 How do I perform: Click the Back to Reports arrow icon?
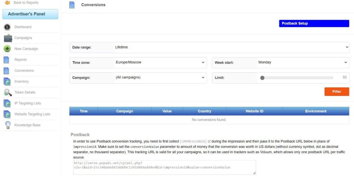point(7,3)
